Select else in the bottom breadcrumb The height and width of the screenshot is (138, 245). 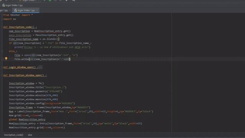pos(30,135)
